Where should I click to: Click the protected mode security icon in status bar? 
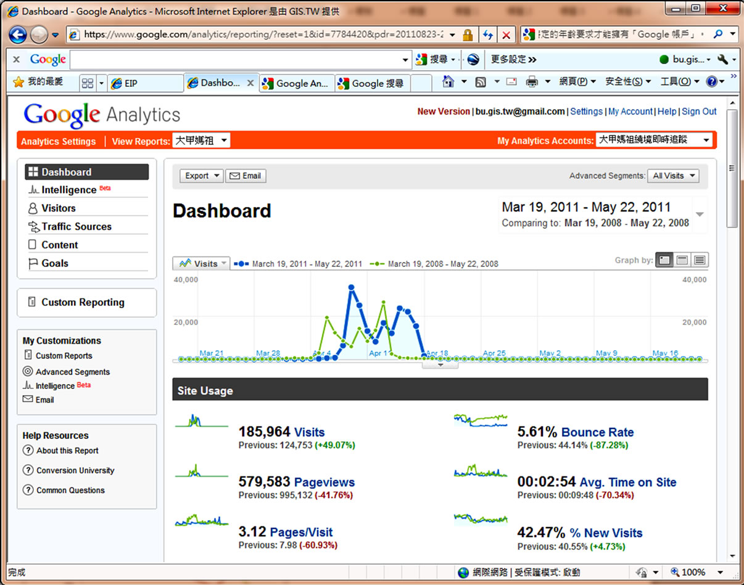point(642,573)
